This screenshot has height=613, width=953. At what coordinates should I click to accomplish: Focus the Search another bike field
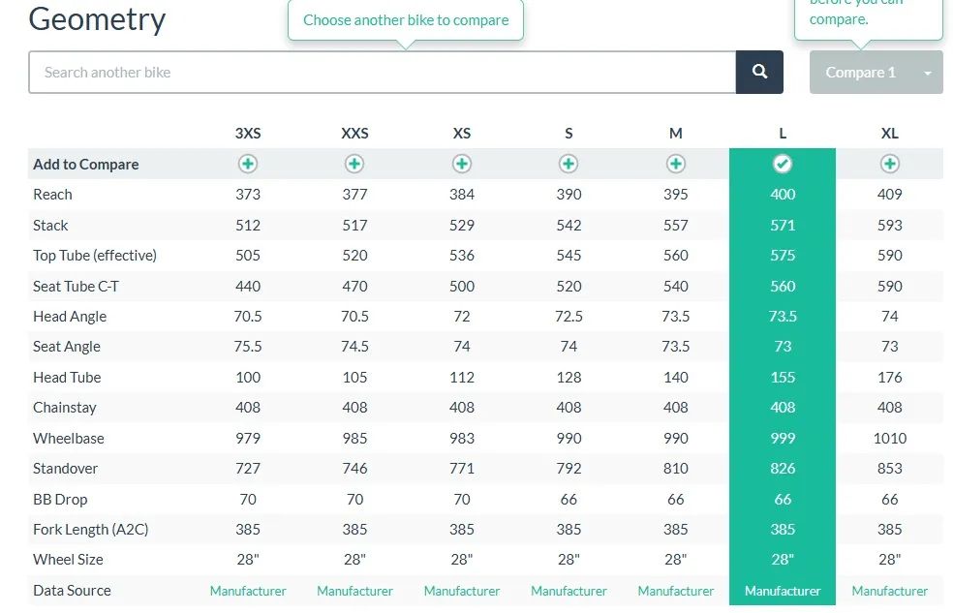[383, 73]
